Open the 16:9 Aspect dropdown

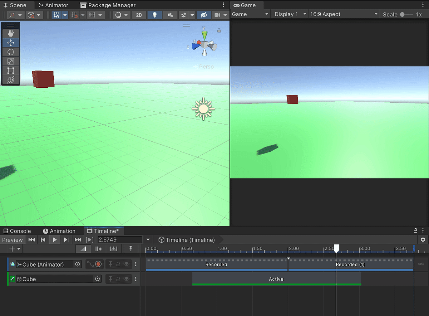tap(344, 14)
